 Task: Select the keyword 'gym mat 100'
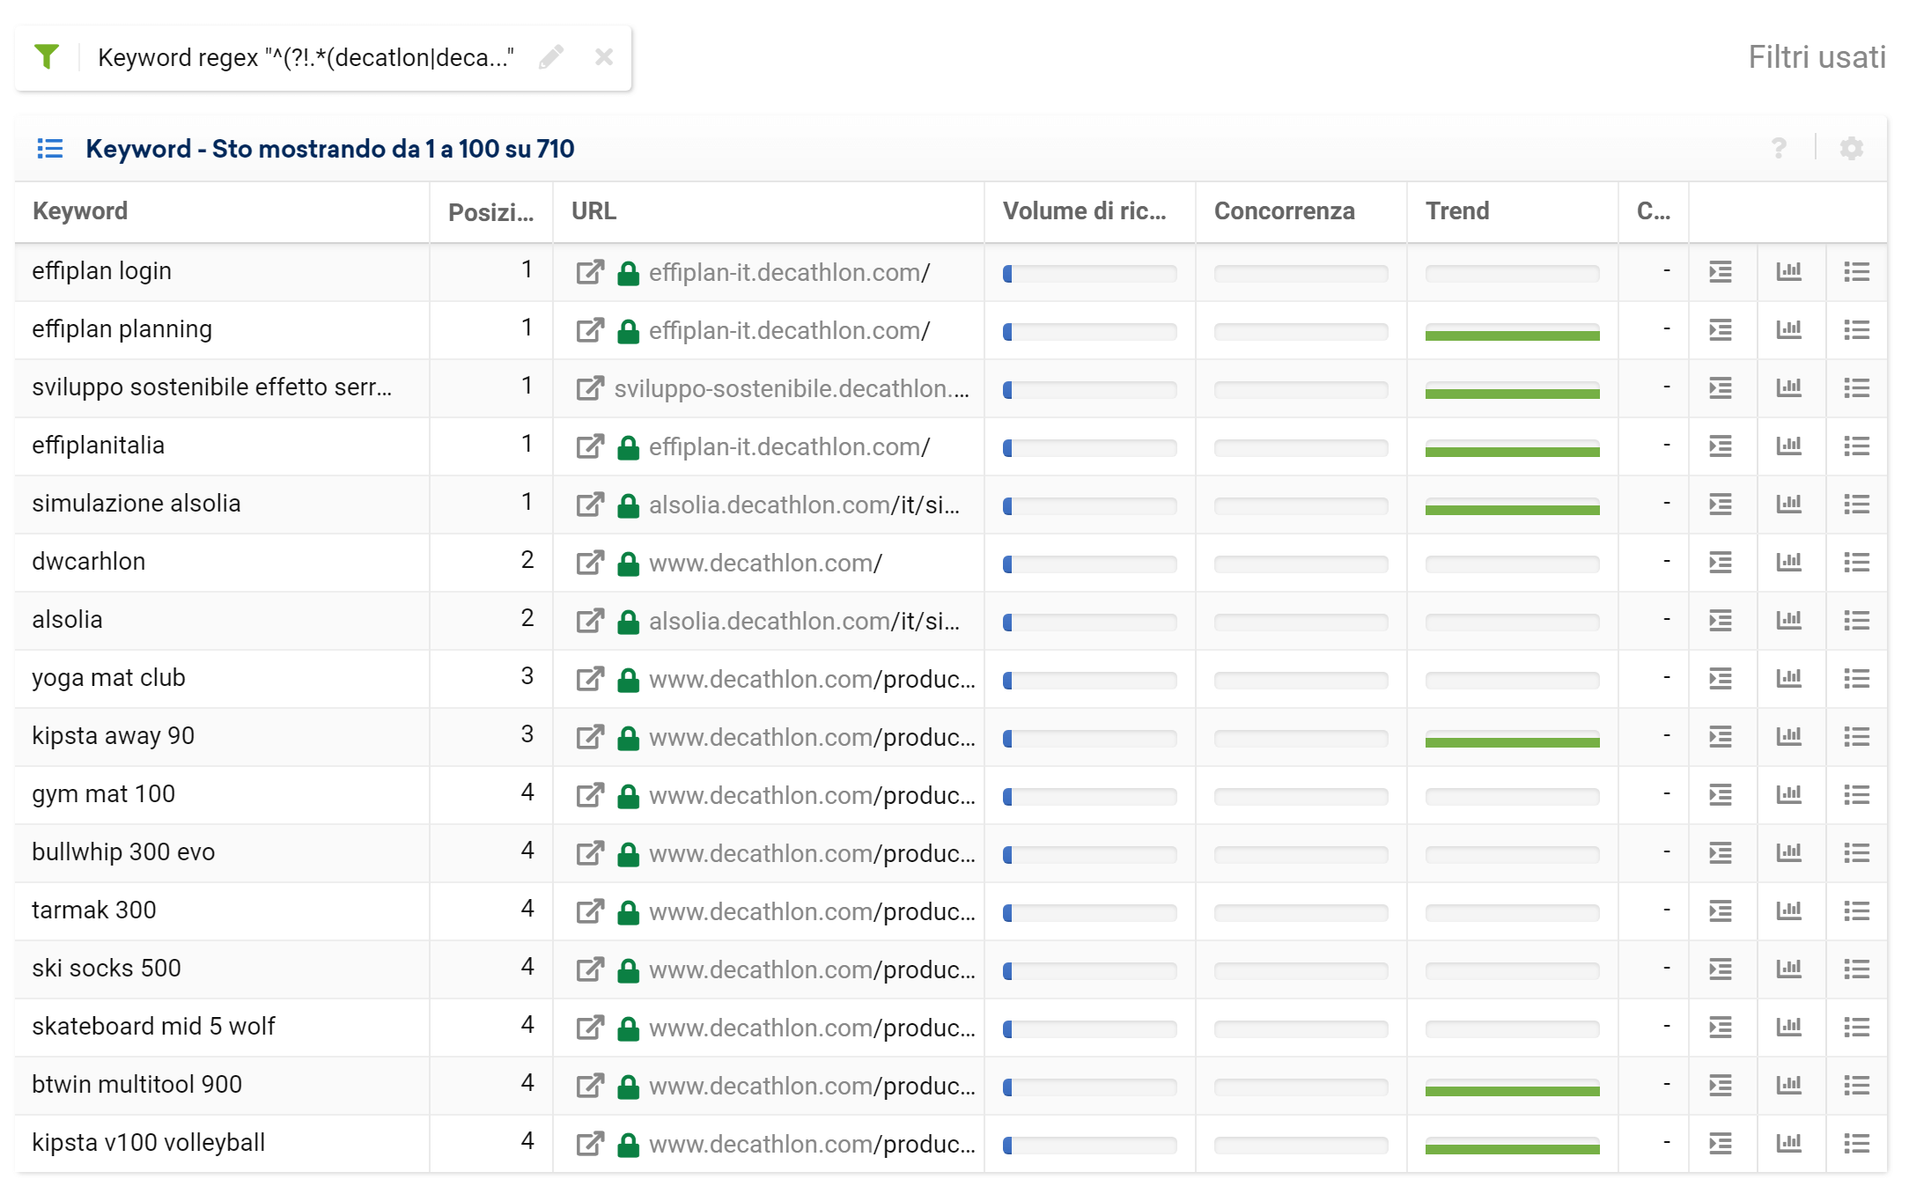pos(104,794)
